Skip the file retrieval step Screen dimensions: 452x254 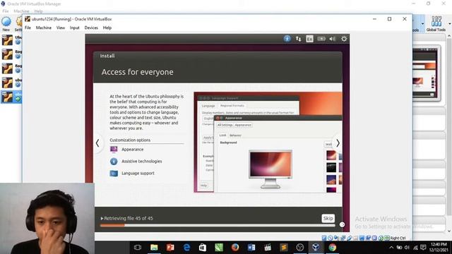(328, 218)
